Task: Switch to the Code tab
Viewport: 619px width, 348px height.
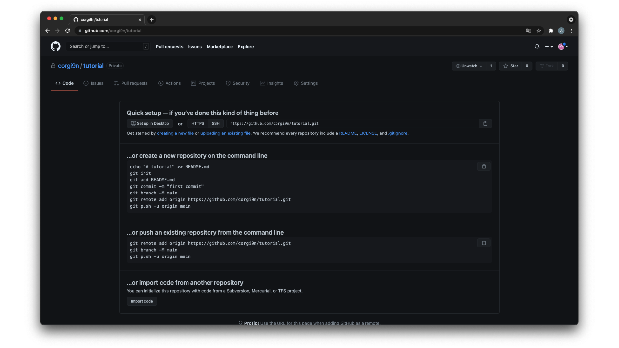Action: pyautogui.click(x=64, y=83)
